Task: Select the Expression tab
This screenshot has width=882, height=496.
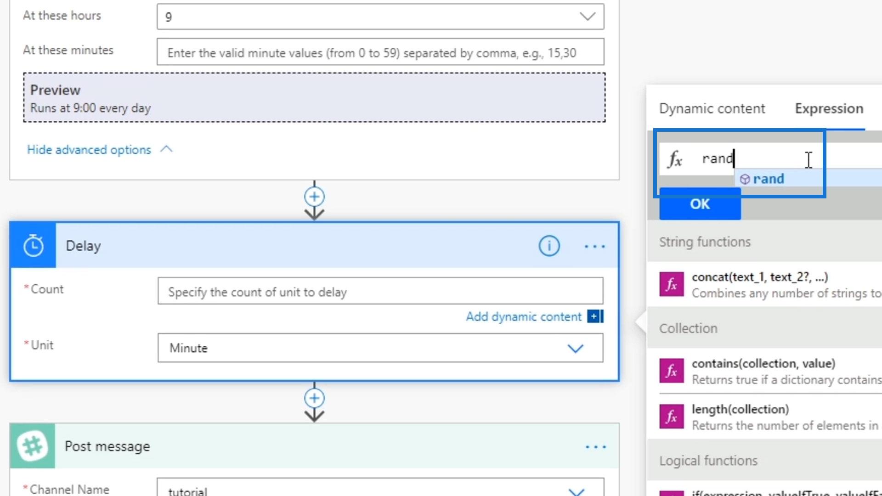Action: click(x=829, y=108)
